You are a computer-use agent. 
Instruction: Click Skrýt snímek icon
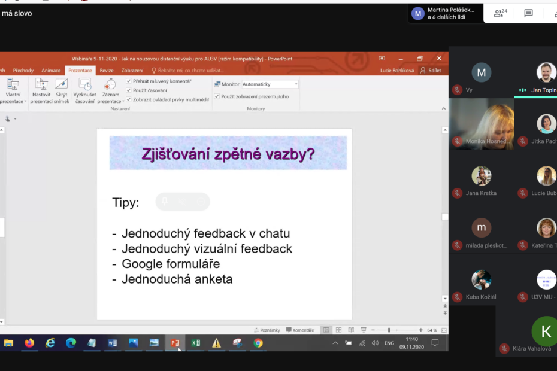[x=61, y=85]
